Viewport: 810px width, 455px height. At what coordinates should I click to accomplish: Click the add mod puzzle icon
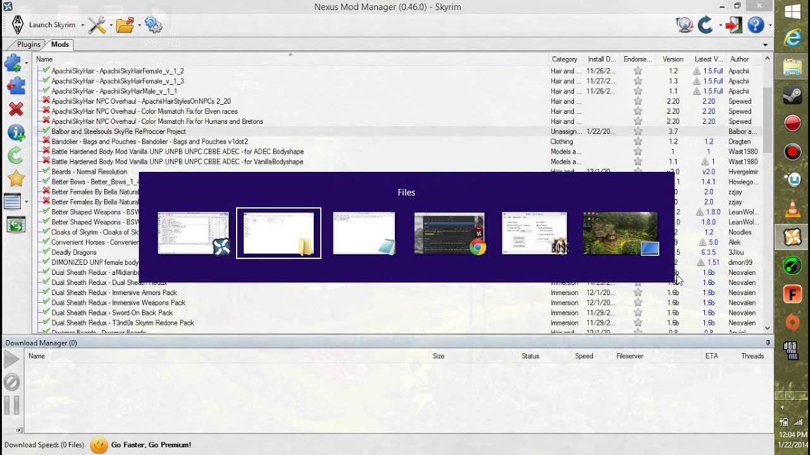(x=13, y=63)
